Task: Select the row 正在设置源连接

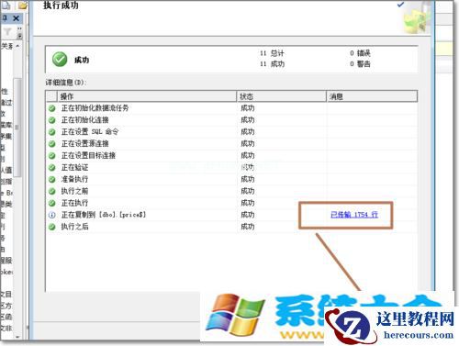Action: (231, 144)
